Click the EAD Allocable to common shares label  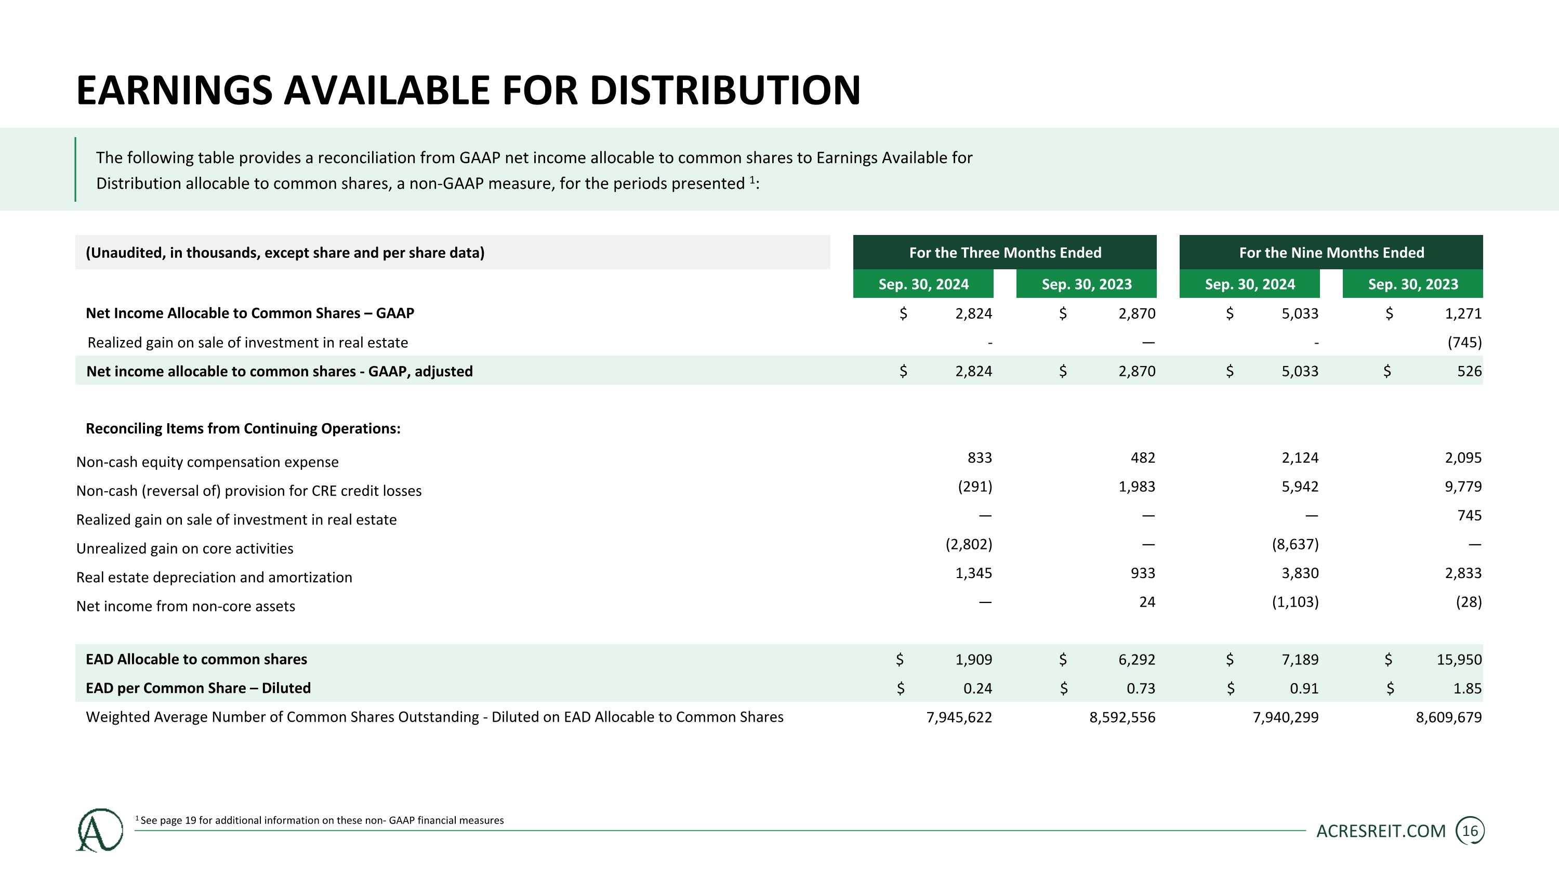coord(196,659)
